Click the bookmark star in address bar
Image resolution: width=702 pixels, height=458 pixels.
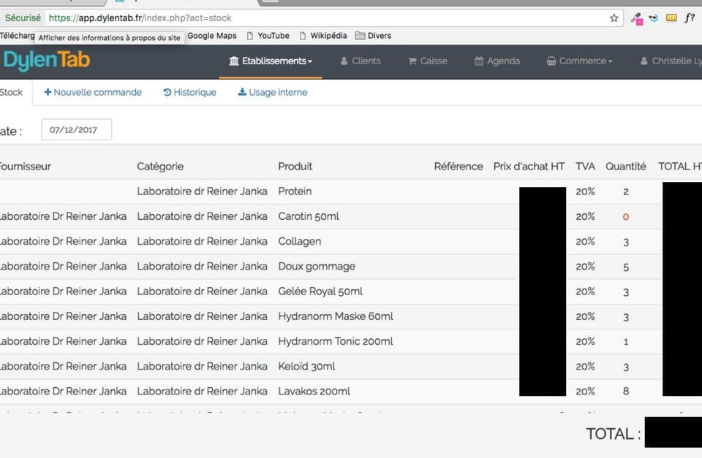click(x=614, y=18)
